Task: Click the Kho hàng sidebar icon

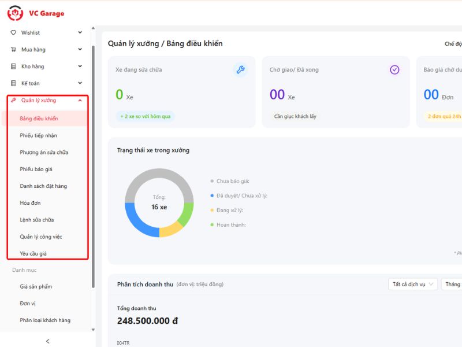Action: (x=13, y=67)
